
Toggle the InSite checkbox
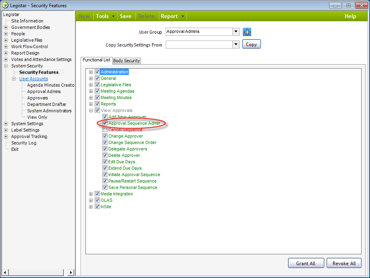pos(97,207)
